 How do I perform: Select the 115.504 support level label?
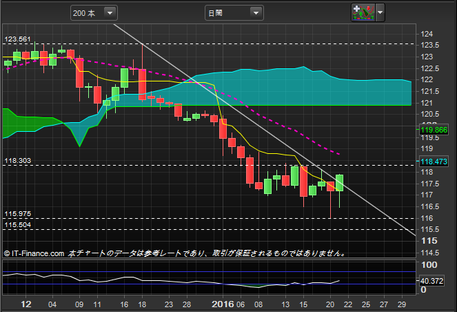(17, 225)
